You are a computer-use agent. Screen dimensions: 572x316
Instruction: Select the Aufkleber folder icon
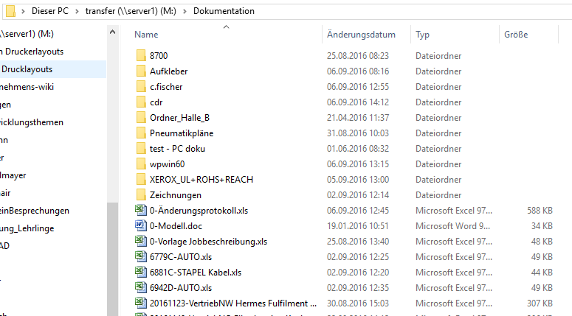tap(142, 71)
